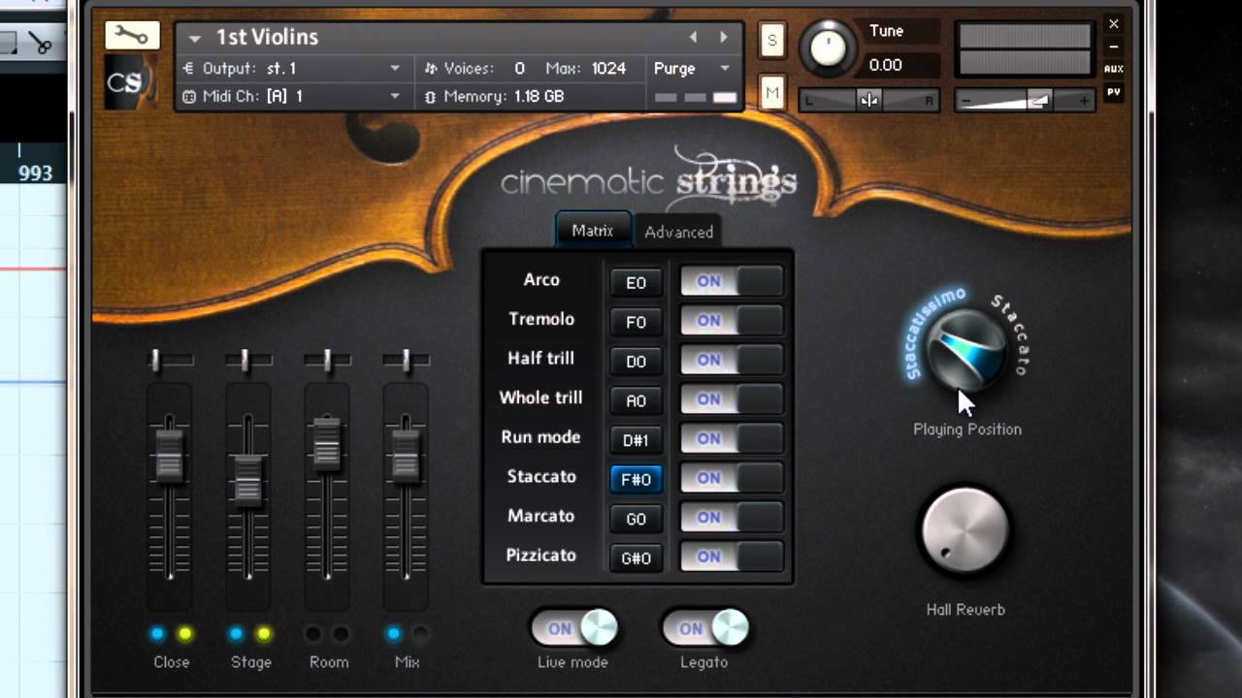1242x698 pixels.
Task: Minimize the instrument with minus icon
Action: 1114,47
